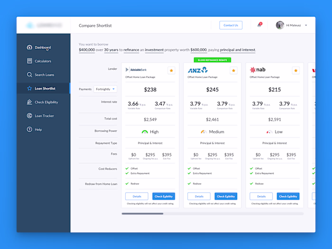Open Dashboard menu item

coord(44,47)
